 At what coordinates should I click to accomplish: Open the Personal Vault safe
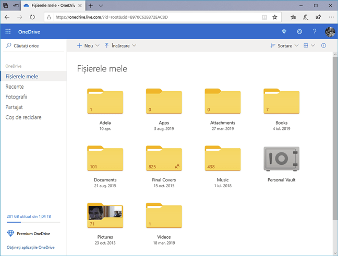click(x=282, y=159)
